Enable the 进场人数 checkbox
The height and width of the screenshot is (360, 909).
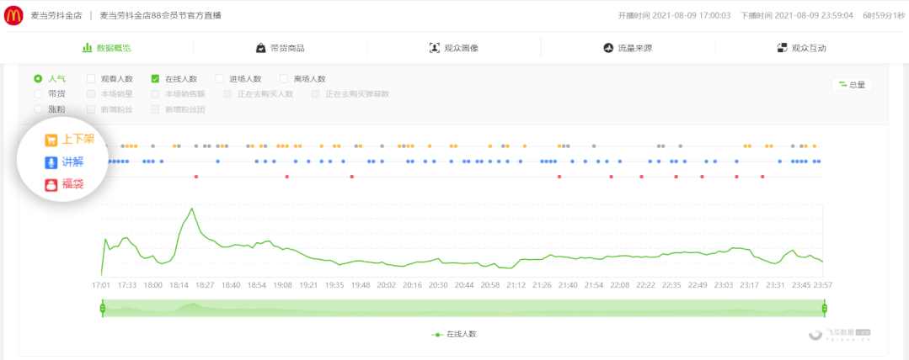click(219, 79)
